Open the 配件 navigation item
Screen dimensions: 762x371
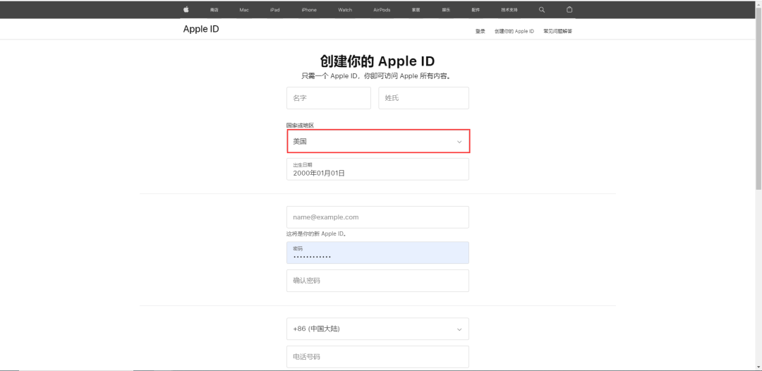tap(476, 10)
